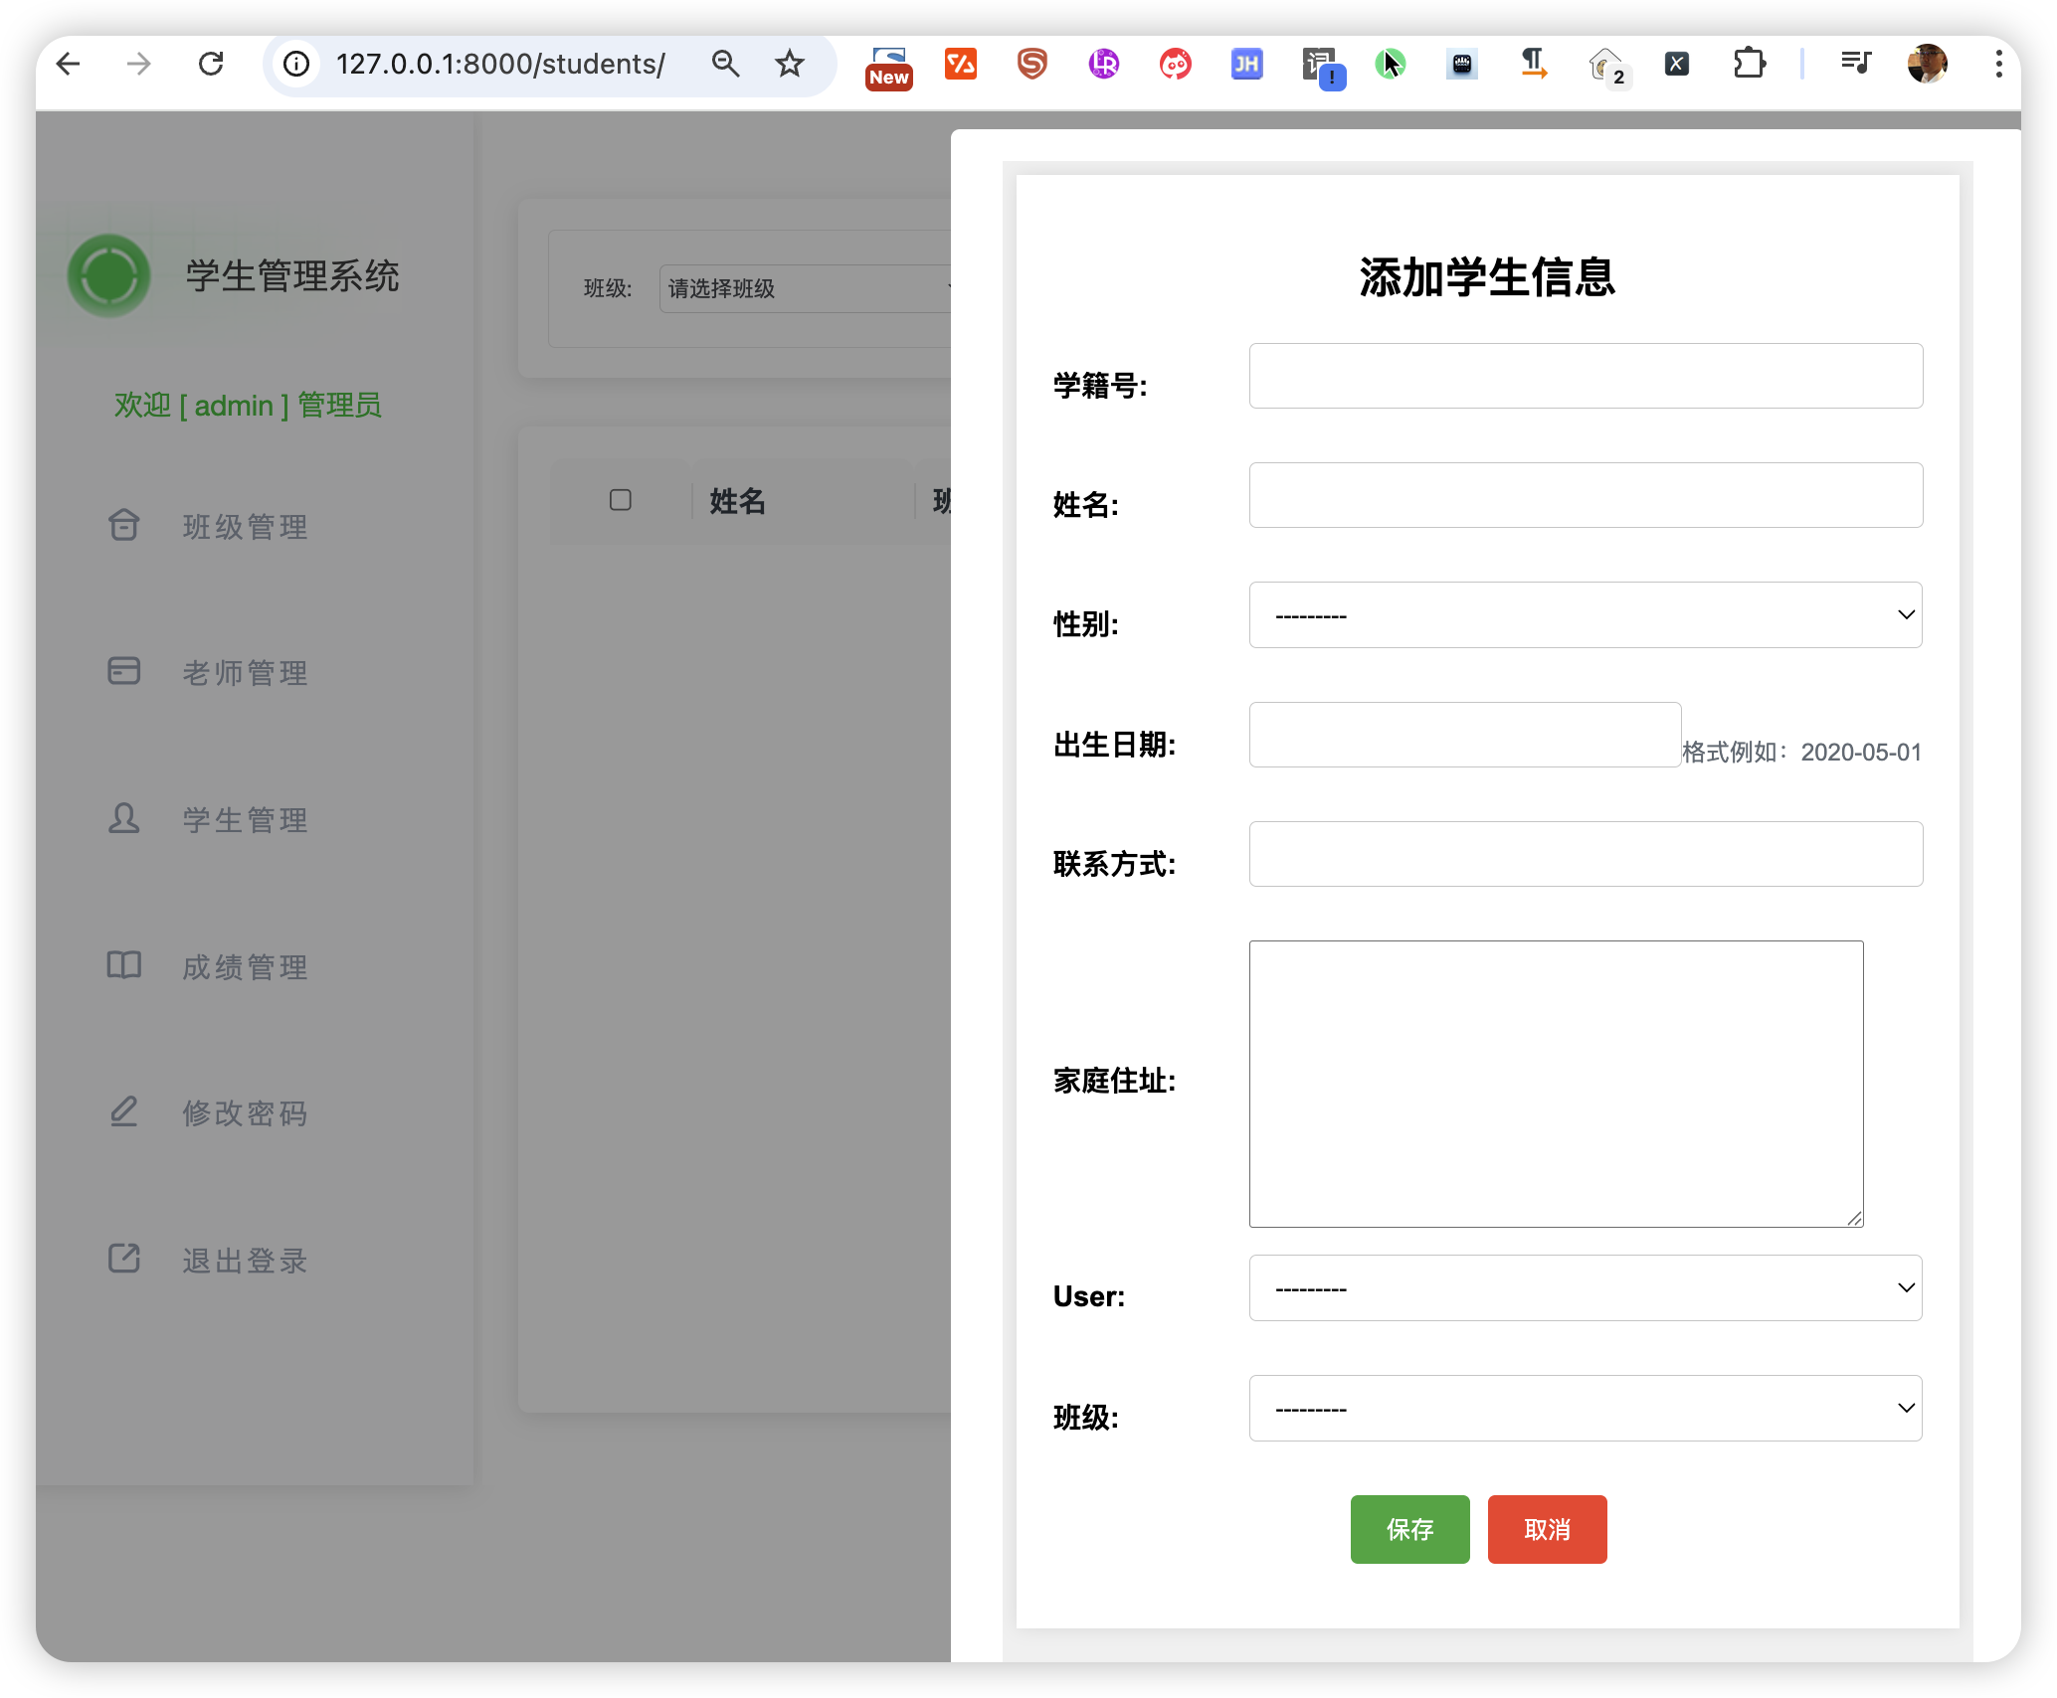Expand the 性别 gender dropdown
Screen dimensions: 2057x1698
(x=1586, y=615)
